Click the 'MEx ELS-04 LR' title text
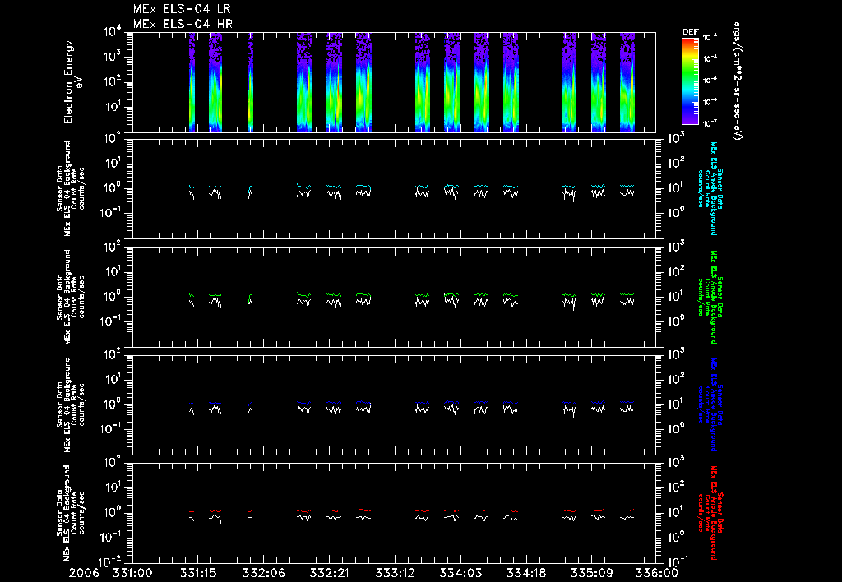This screenshot has width=842, height=582. 182,9
